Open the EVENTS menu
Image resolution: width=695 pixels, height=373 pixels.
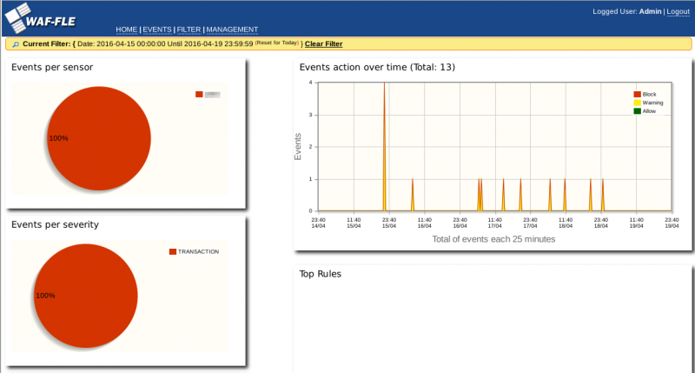(x=157, y=30)
